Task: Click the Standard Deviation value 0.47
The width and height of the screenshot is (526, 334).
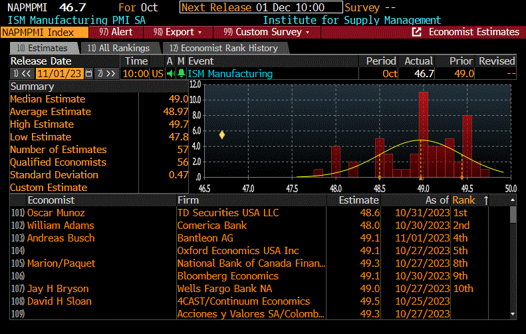Action: pos(178,175)
